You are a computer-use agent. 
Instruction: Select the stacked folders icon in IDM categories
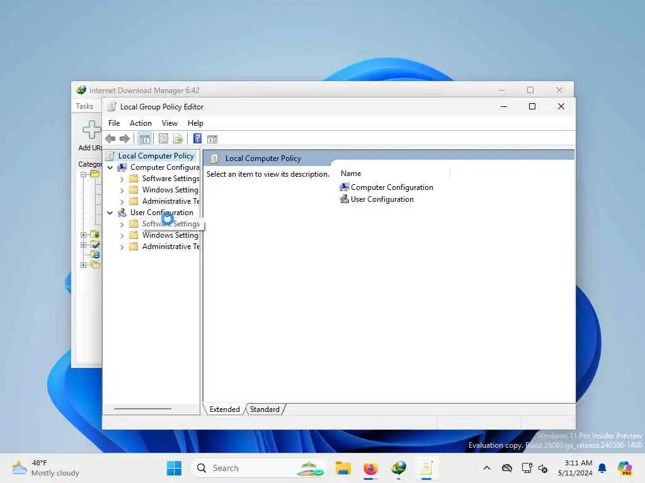click(x=95, y=265)
